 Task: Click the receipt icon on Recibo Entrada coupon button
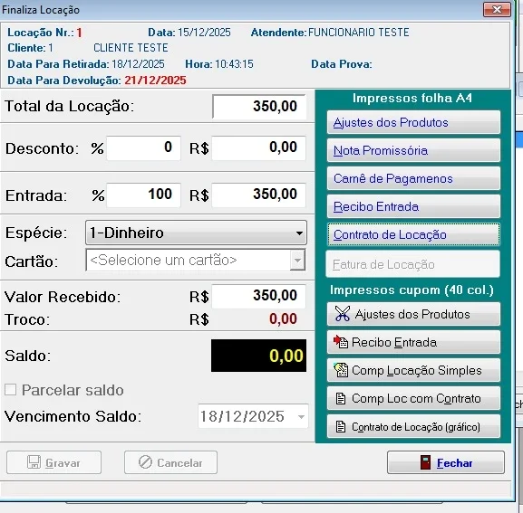coord(341,342)
